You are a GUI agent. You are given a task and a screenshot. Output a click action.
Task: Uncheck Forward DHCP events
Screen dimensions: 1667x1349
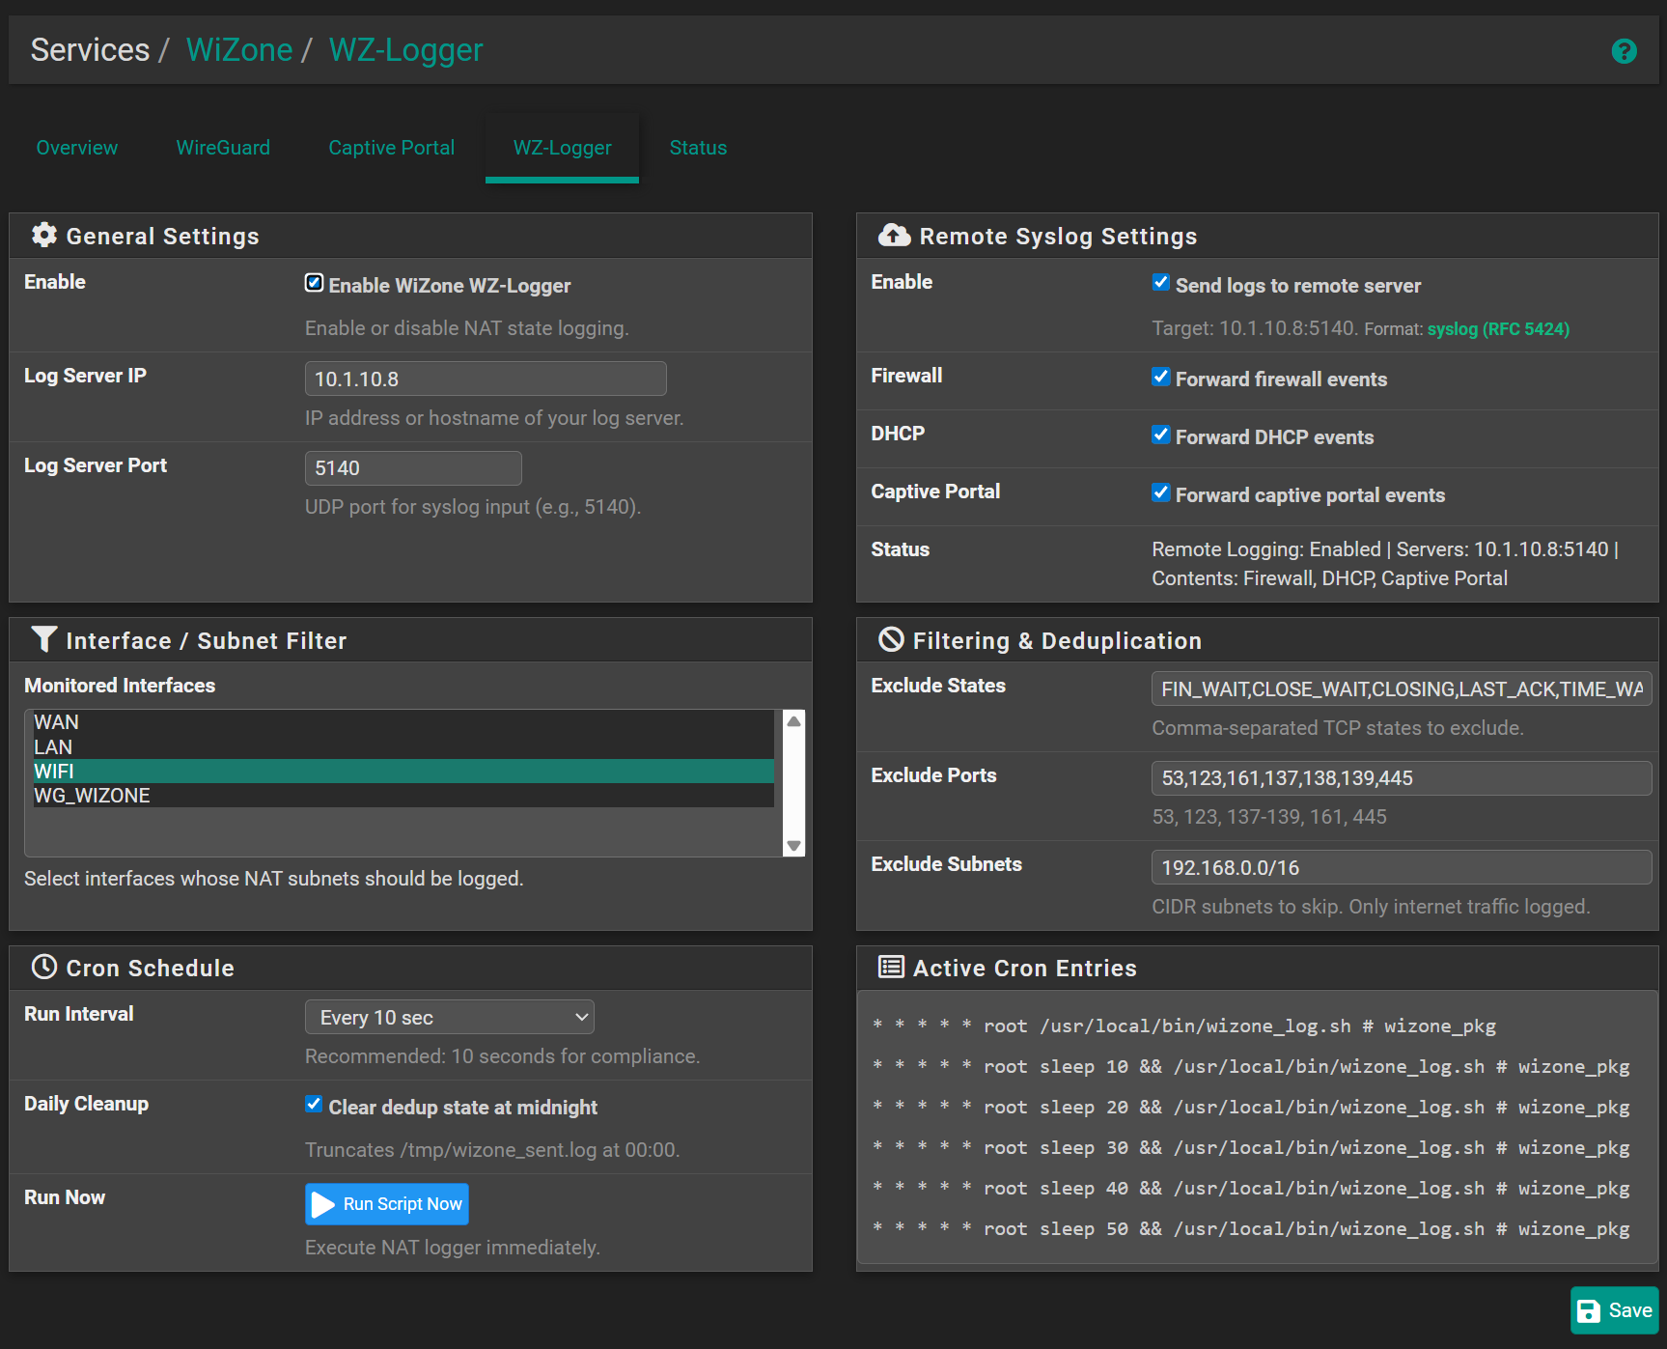[x=1160, y=434]
